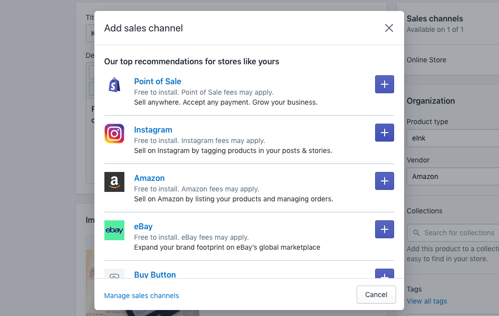Click the Instagram logo icon

coord(114,134)
